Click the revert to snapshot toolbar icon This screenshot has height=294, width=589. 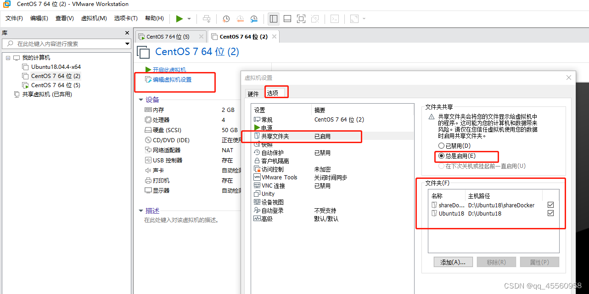point(240,19)
